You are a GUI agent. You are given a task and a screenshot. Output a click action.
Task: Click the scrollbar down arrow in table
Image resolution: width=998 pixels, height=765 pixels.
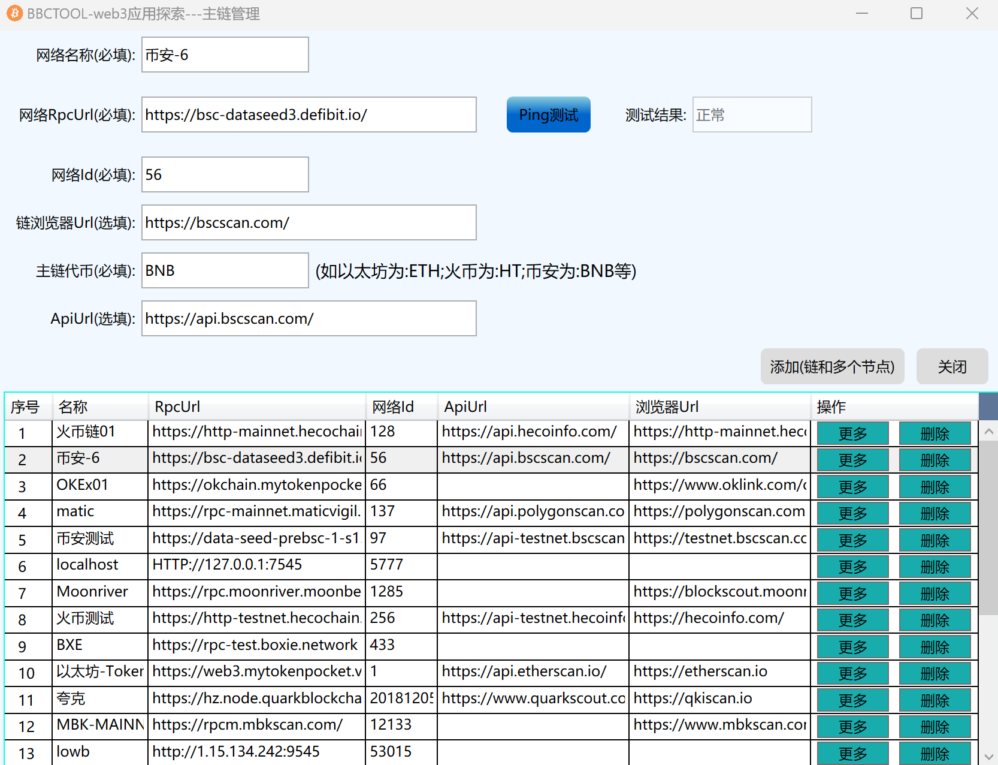(988, 757)
